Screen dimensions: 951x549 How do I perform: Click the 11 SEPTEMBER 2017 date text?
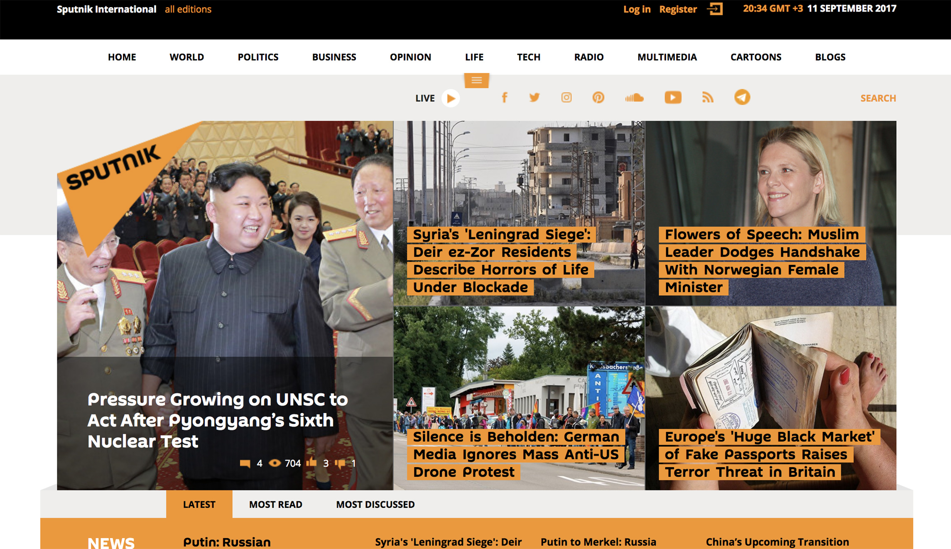click(852, 9)
